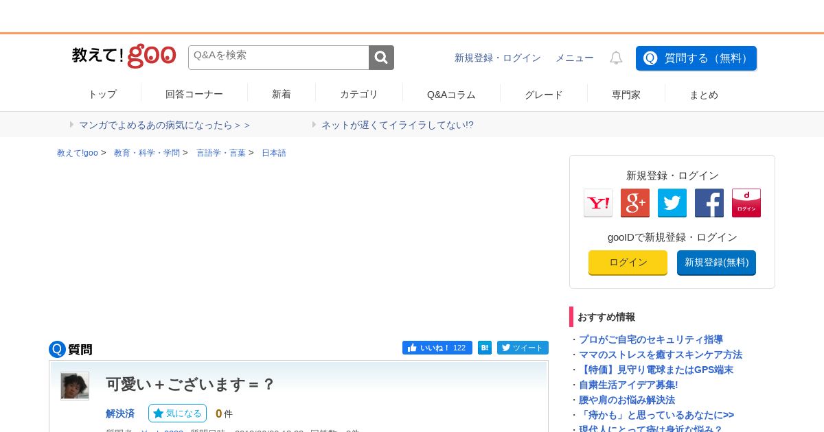
Task: Click the 言語学・言葉 breadcrumb
Action: click(221, 153)
